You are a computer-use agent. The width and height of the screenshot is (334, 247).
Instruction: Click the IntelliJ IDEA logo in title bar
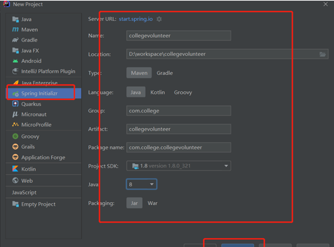pos(6,4)
